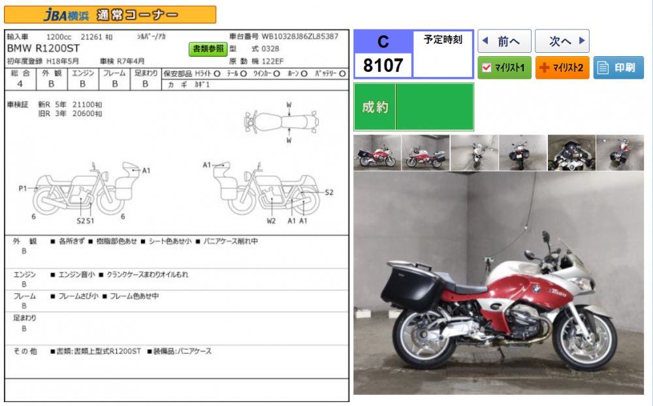This screenshot has width=653, height=406.
Task: Click the engine code 122EF
Action: (273, 61)
